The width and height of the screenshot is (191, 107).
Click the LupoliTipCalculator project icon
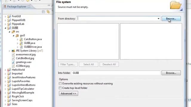click(x=9, y=89)
